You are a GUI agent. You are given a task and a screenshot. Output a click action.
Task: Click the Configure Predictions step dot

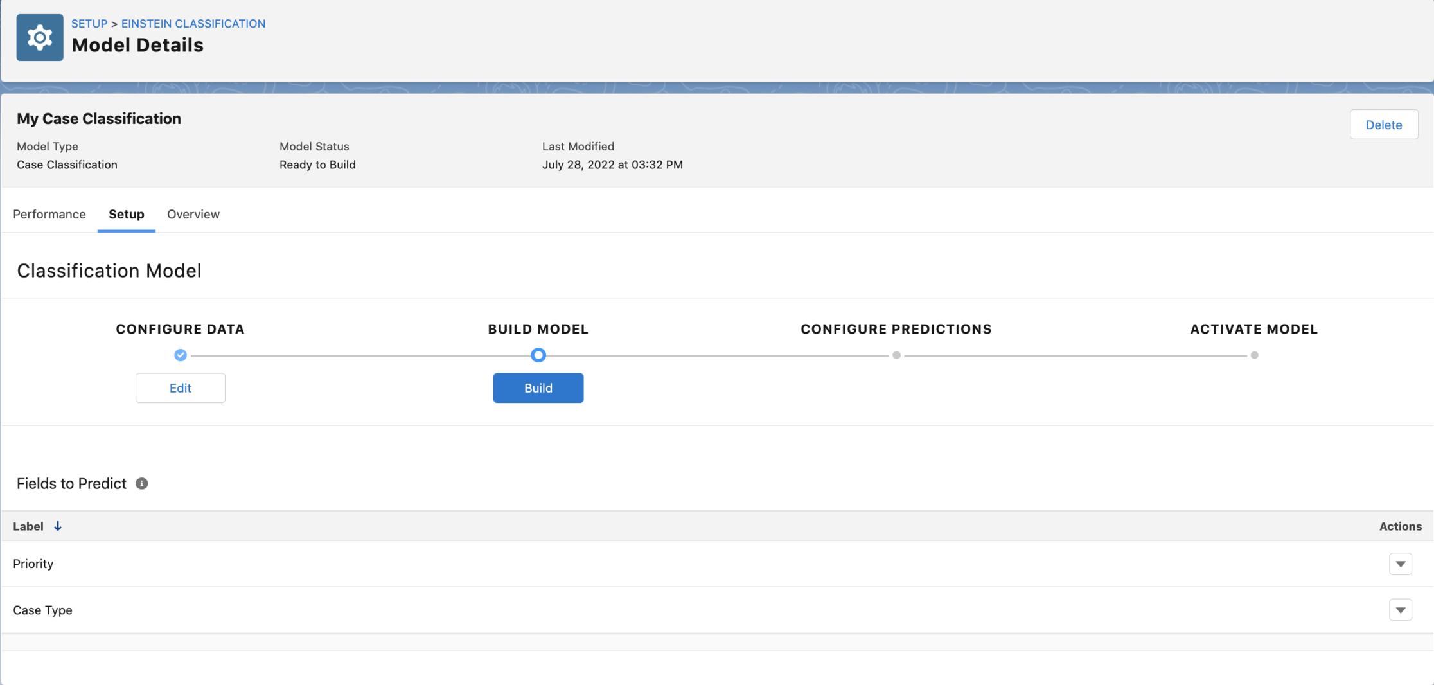coord(896,355)
